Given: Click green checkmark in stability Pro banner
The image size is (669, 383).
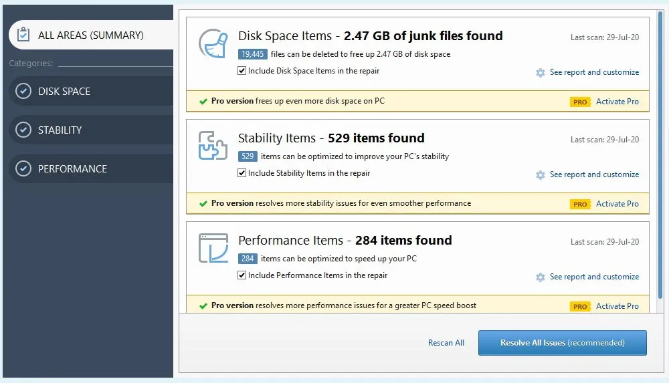Looking at the screenshot, I should (x=203, y=204).
